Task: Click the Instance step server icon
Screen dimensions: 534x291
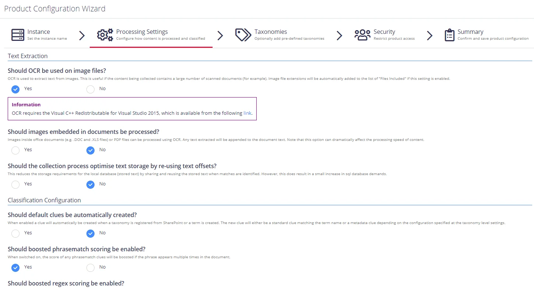Action: click(x=18, y=35)
